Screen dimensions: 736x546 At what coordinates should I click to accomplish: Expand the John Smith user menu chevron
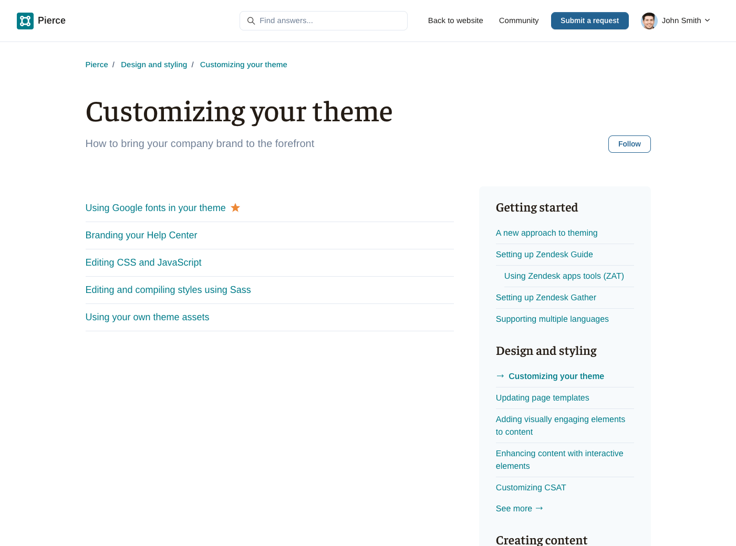(x=707, y=20)
